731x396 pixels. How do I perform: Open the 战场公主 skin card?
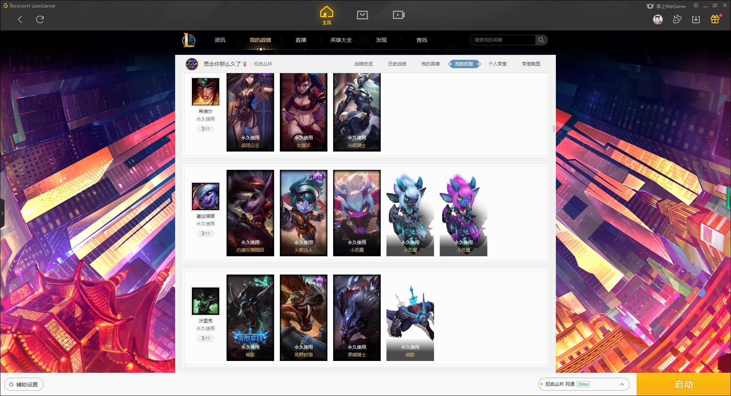pyautogui.click(x=250, y=112)
